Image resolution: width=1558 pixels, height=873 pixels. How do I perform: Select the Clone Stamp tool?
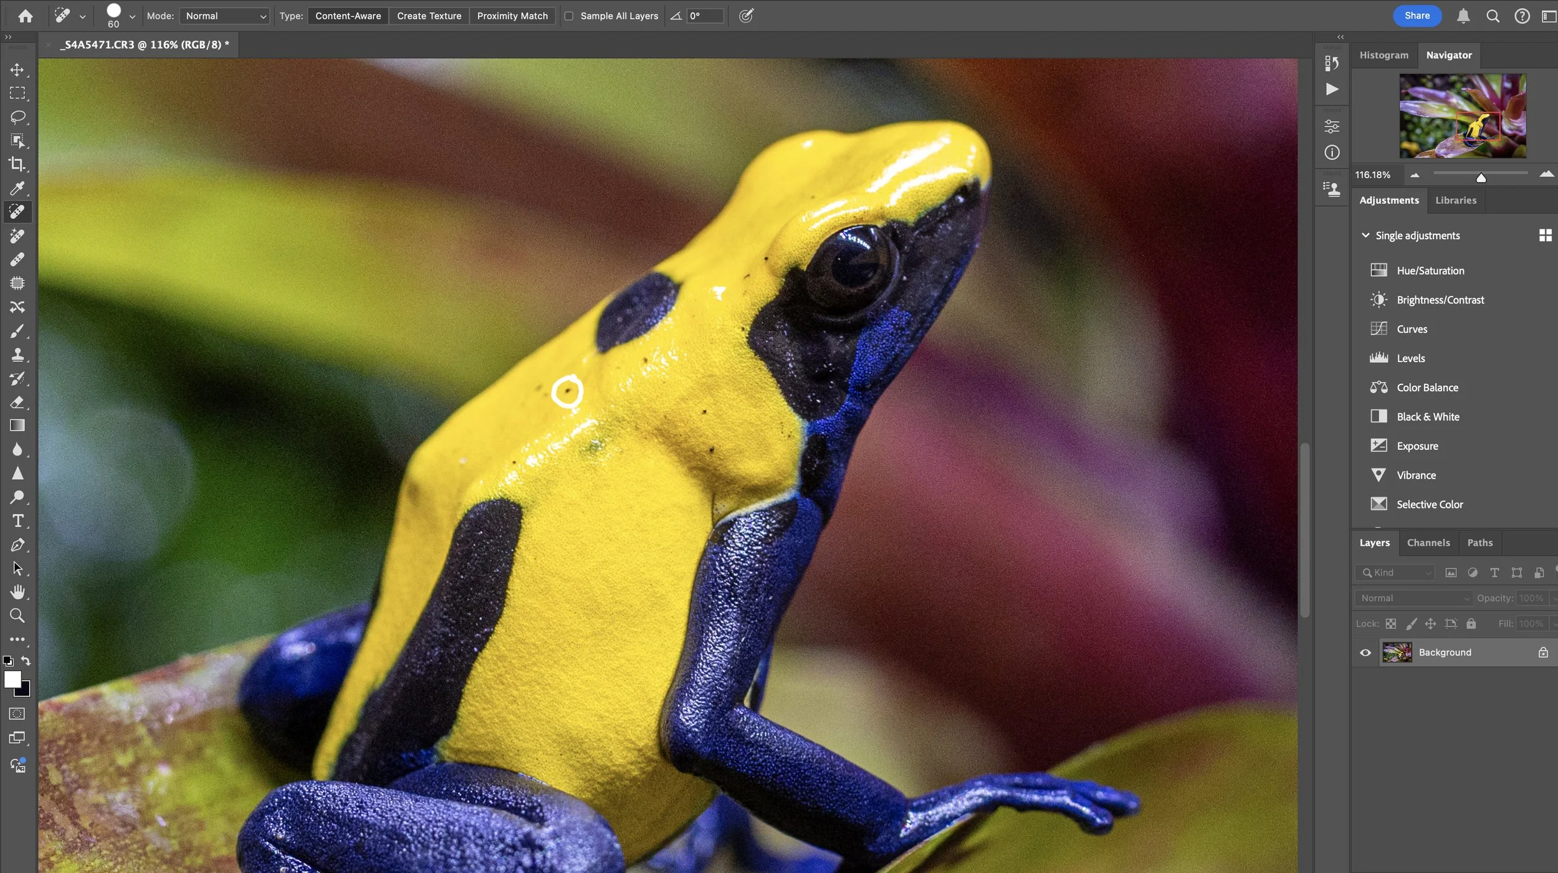[x=17, y=355]
